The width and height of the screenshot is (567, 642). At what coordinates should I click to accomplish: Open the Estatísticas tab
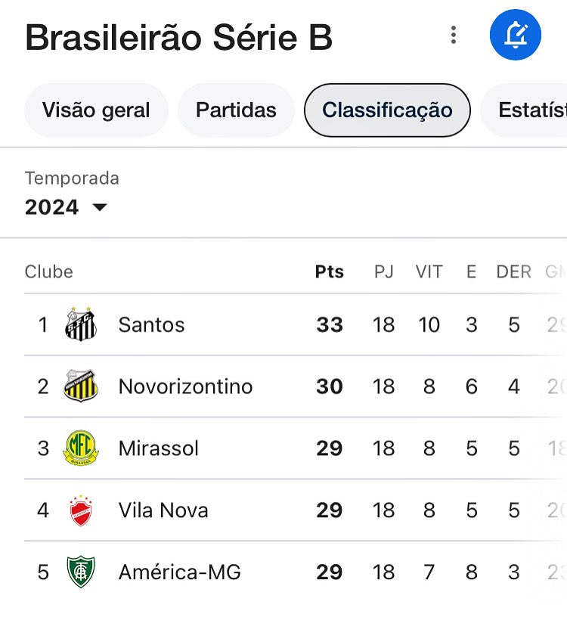[530, 110]
